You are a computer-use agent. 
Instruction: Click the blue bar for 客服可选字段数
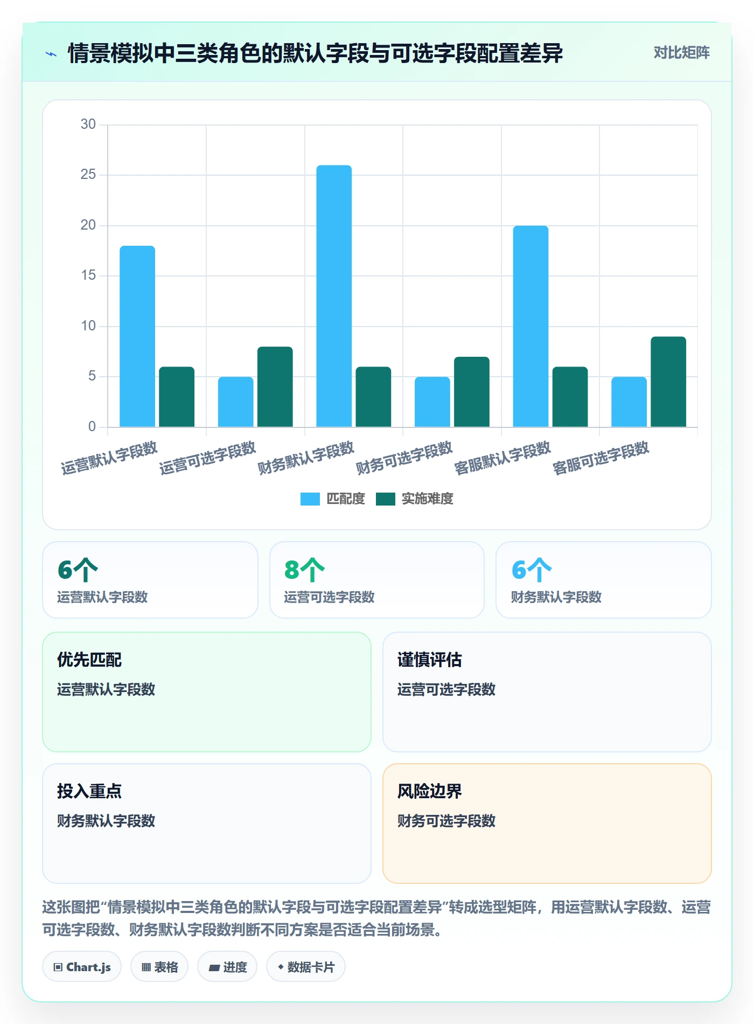click(629, 402)
